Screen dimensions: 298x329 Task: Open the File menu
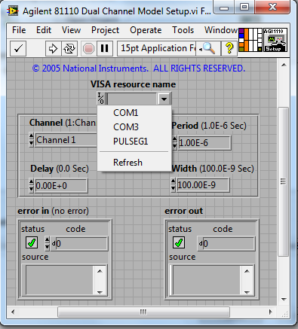coord(19,30)
